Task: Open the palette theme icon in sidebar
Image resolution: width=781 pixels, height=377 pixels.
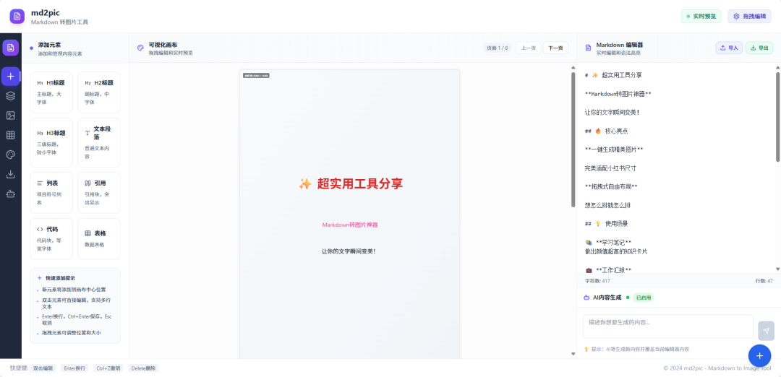Action: point(10,155)
